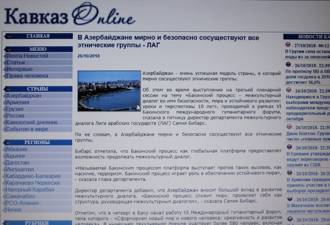This screenshot has height=225, width=330.
Task: Open Лента Новостей in the menu
Action: 38,56
